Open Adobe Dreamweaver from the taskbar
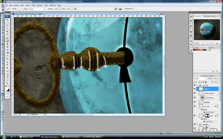The image size is (223, 139). coord(72,137)
